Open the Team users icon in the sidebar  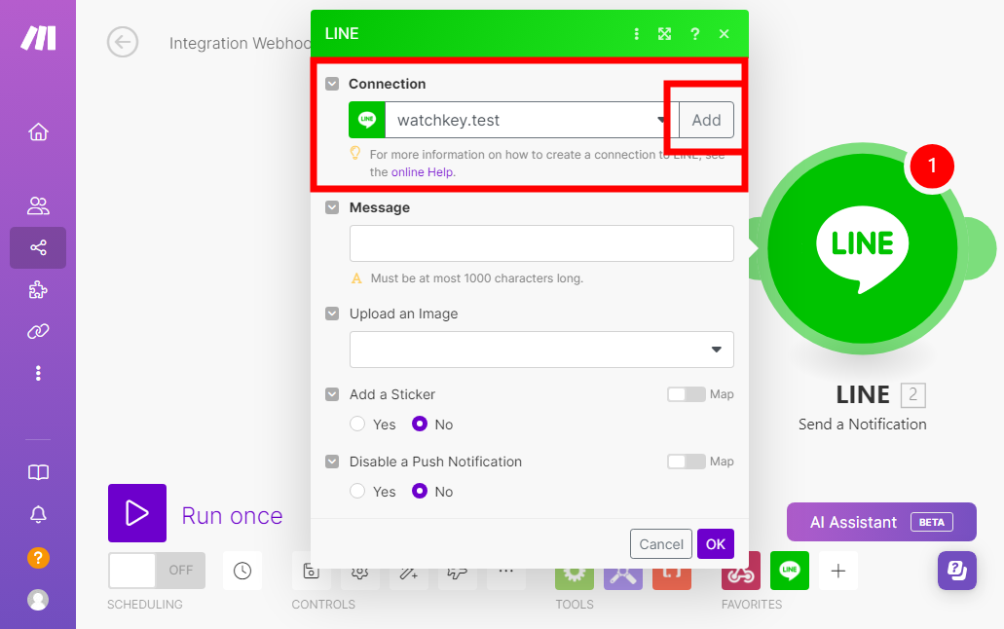click(38, 205)
